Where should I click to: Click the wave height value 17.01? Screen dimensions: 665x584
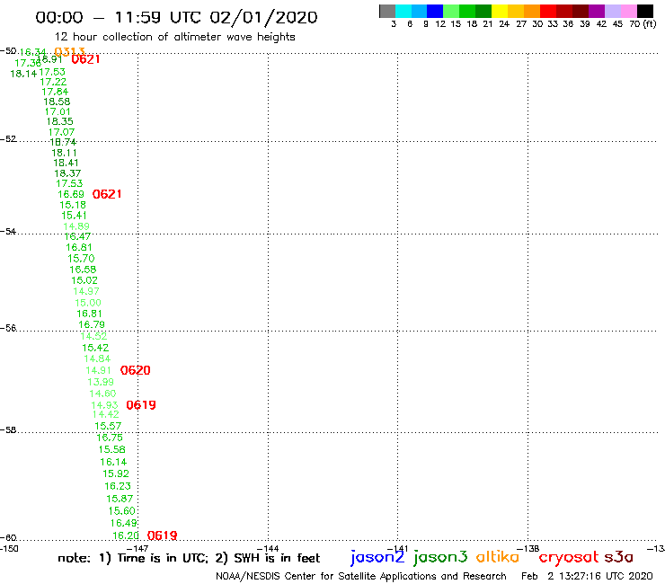point(58,112)
